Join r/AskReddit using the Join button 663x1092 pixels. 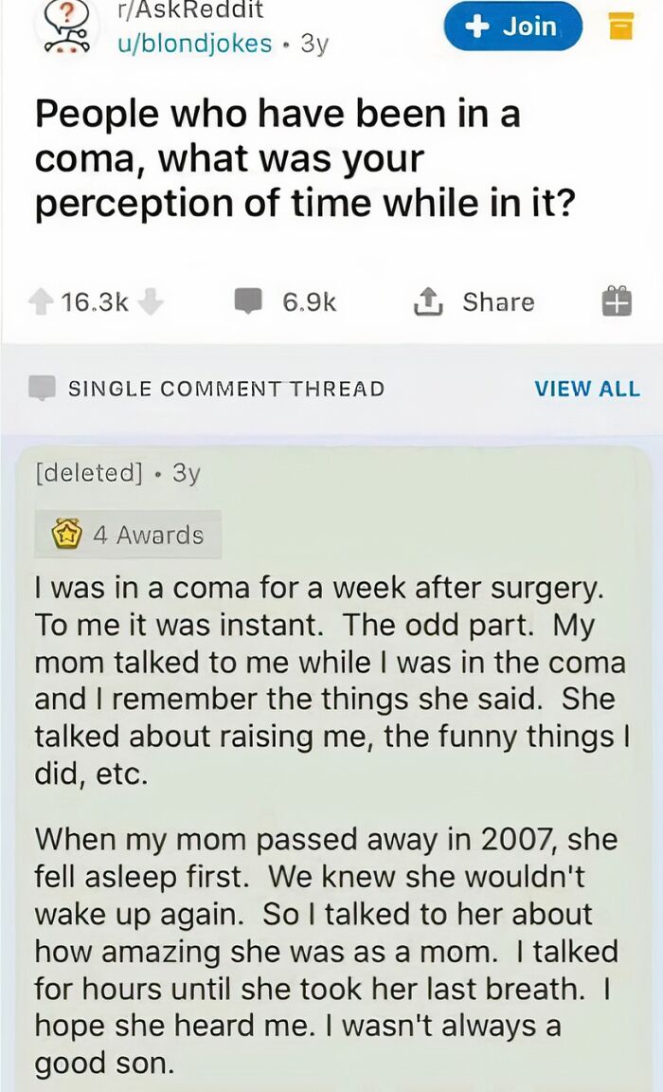click(x=512, y=27)
